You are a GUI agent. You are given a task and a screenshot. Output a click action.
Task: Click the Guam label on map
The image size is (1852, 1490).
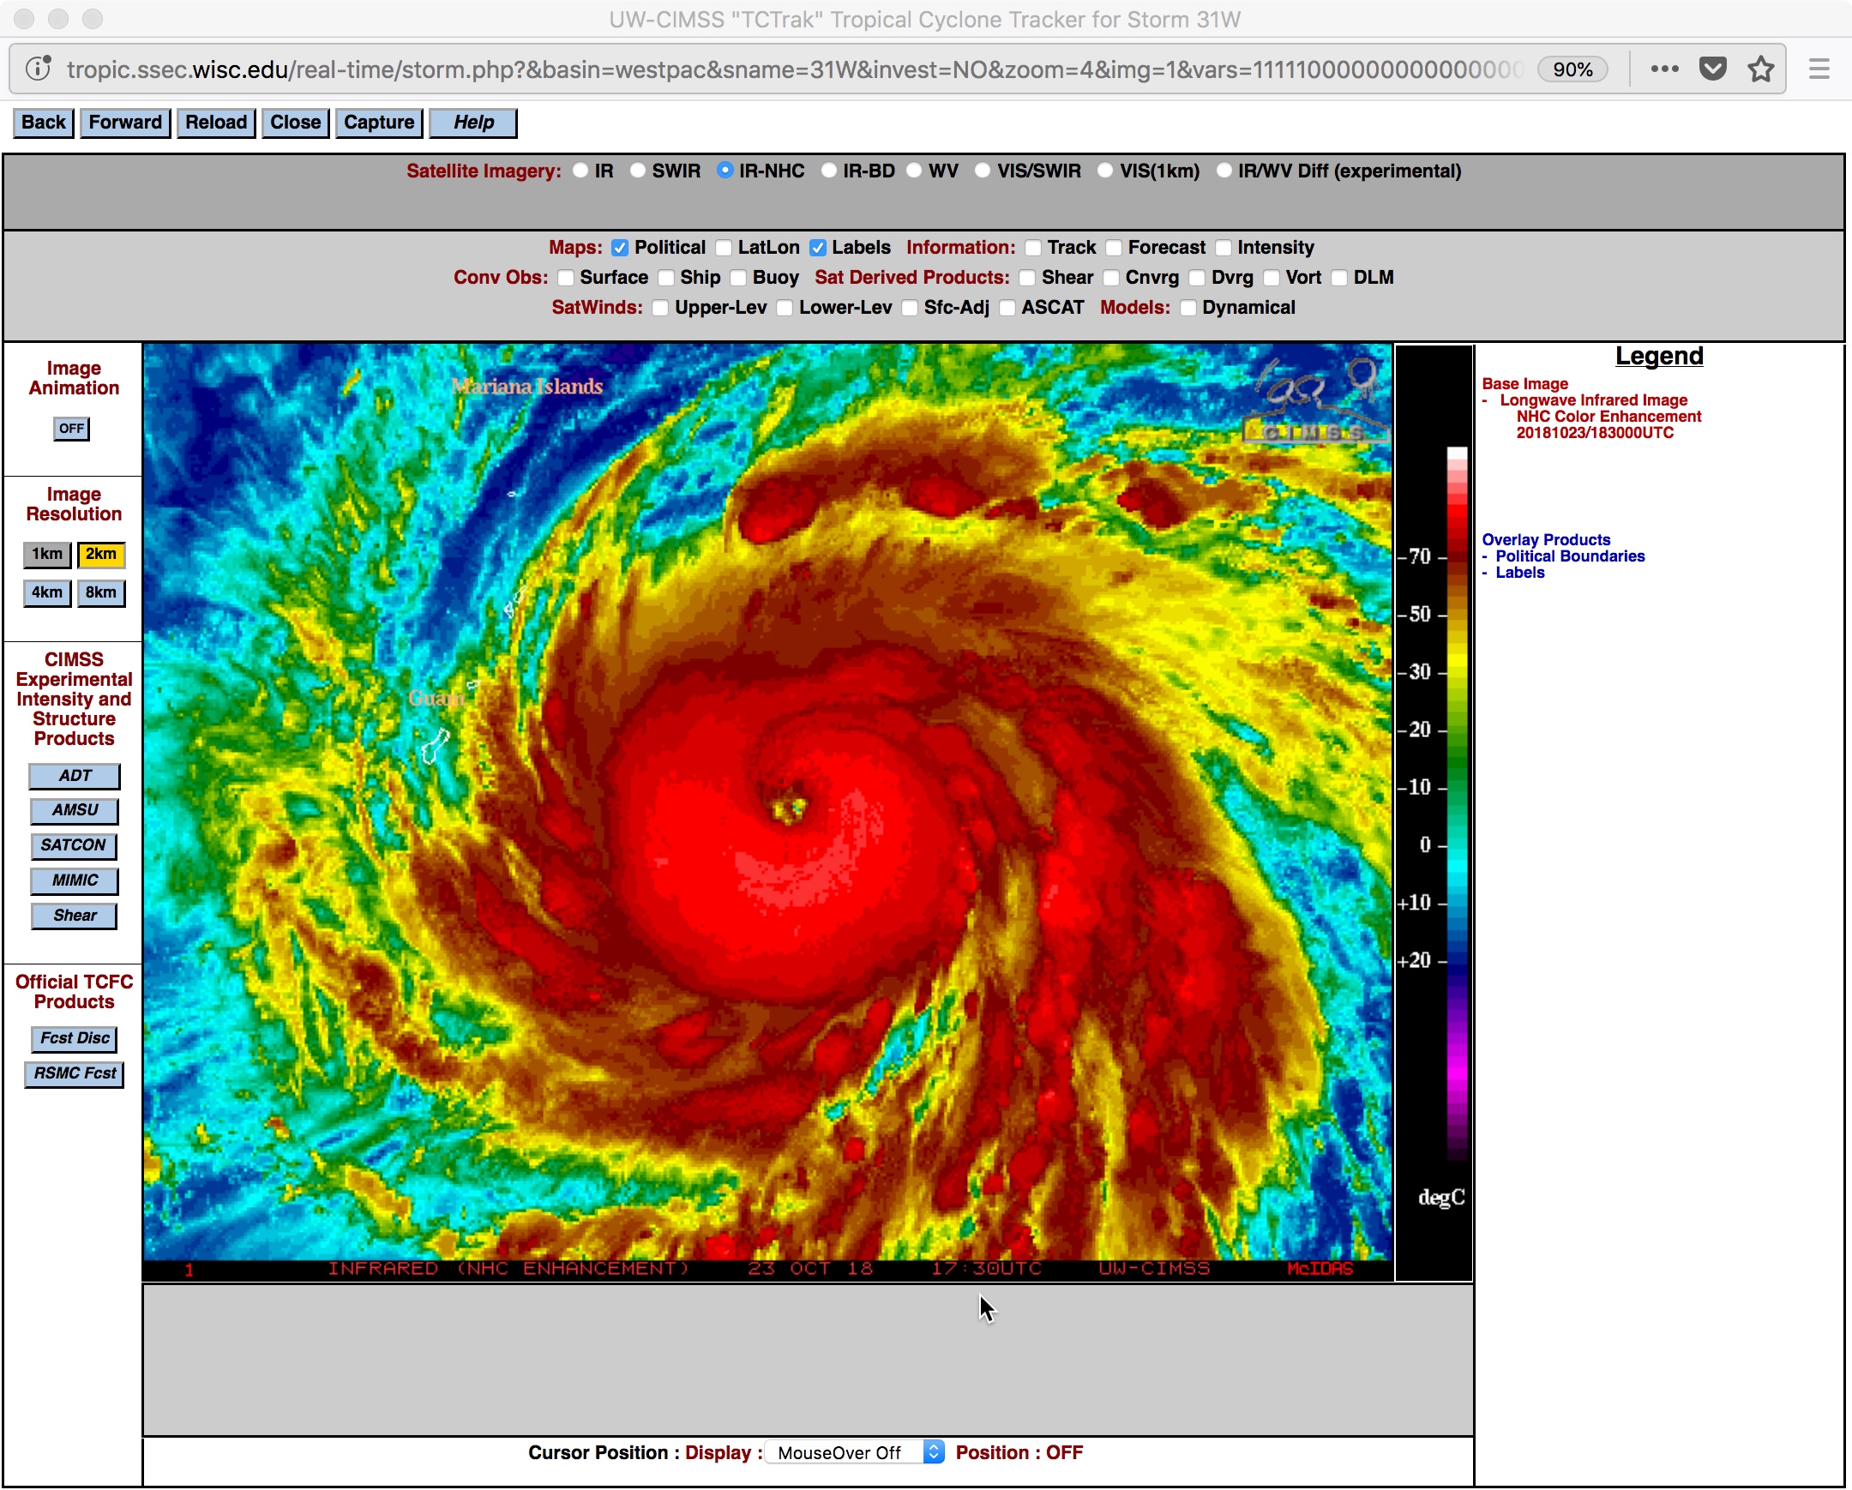click(x=436, y=698)
